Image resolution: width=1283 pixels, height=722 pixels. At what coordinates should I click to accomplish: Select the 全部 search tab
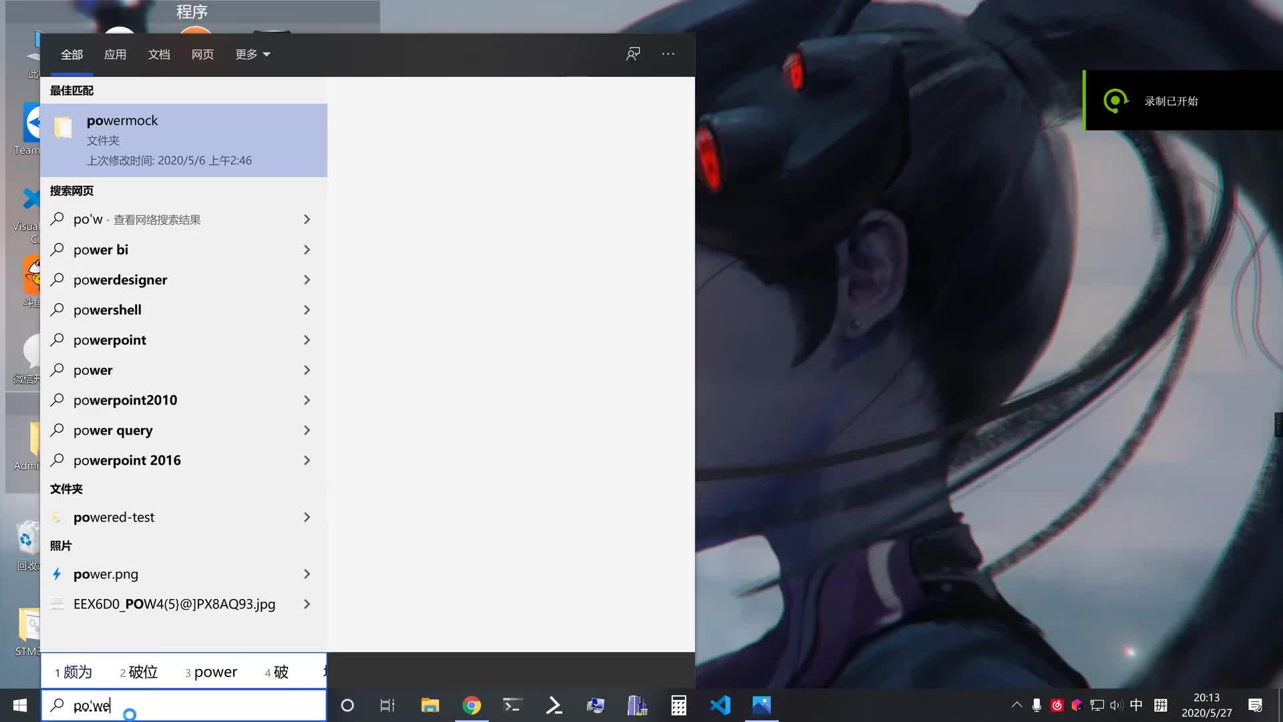pos(72,54)
